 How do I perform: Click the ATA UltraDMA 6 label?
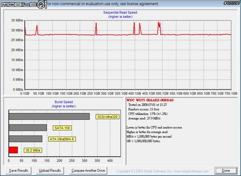click(x=62, y=139)
